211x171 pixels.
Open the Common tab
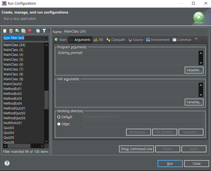(182, 40)
